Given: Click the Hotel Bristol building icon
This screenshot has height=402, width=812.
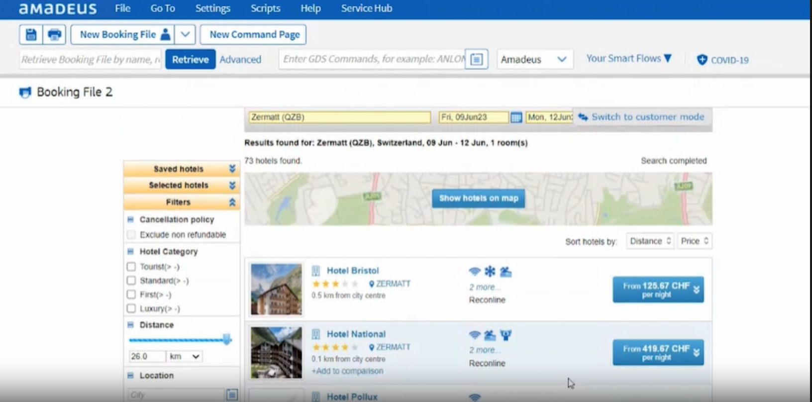Looking at the screenshot, I should coord(315,271).
